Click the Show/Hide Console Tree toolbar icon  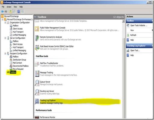(14, 11)
